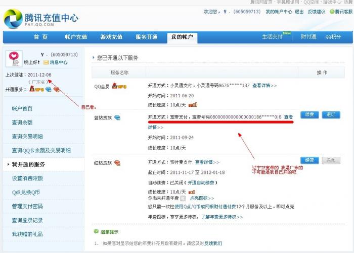The width and height of the screenshot is (354, 253).
Task: Open the 游戏充值 nav tab
Action: point(112,37)
